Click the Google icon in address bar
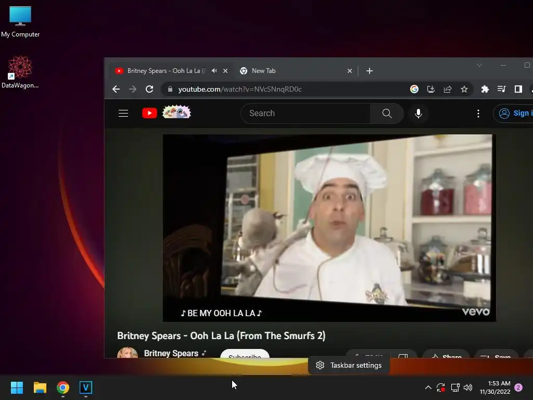The image size is (533, 400). [414, 89]
